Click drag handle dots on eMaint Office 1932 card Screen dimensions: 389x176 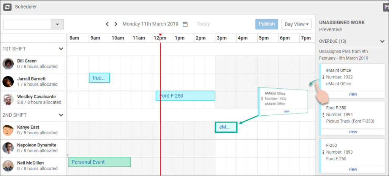coord(323,77)
